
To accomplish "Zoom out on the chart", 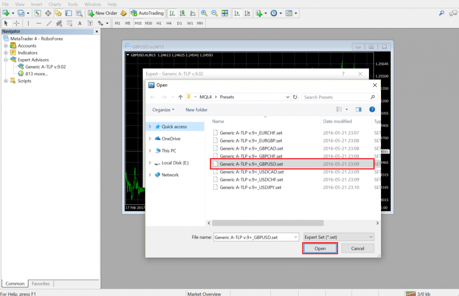I will pos(214,13).
